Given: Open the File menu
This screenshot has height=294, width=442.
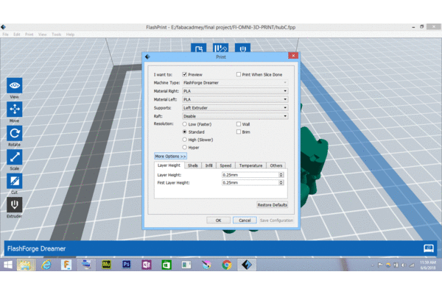Looking at the screenshot, I should tap(5, 35).
